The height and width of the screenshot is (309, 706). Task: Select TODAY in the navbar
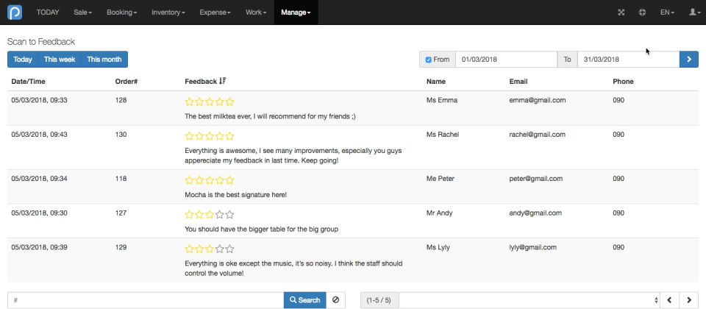(48, 13)
